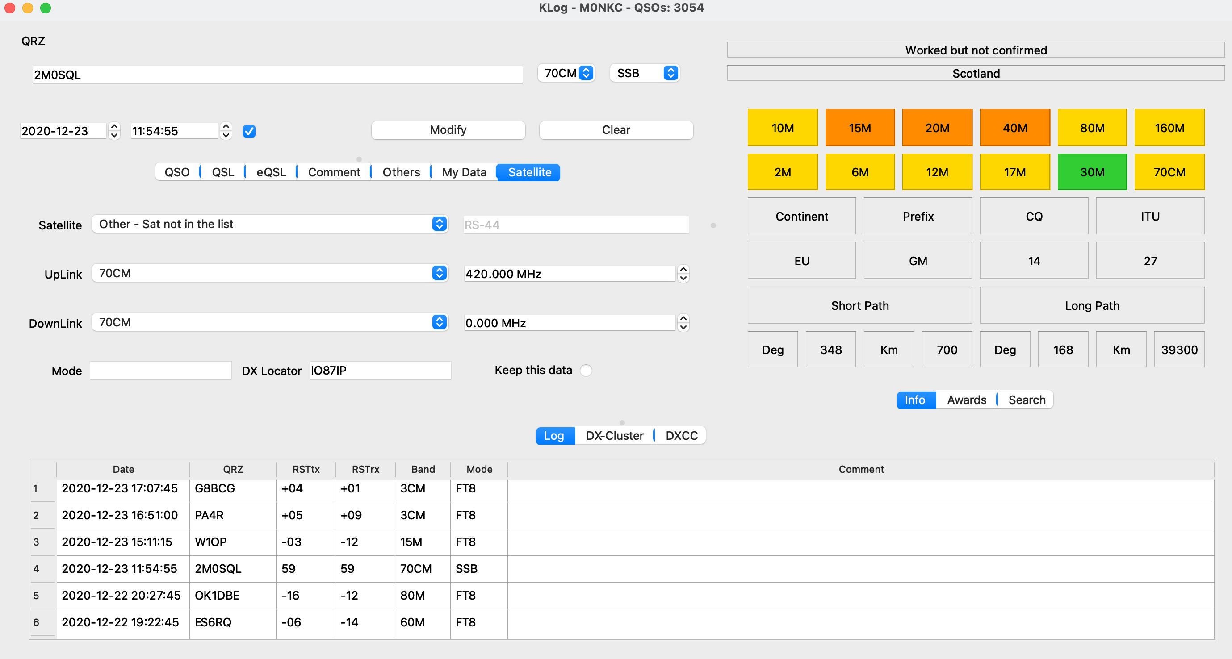This screenshot has width=1232, height=659.
Task: Select the 2M0SQL row in the log
Action: [x=622, y=569]
